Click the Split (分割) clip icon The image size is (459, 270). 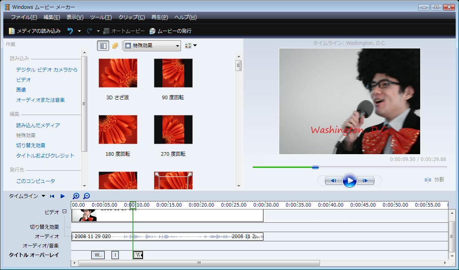click(428, 180)
